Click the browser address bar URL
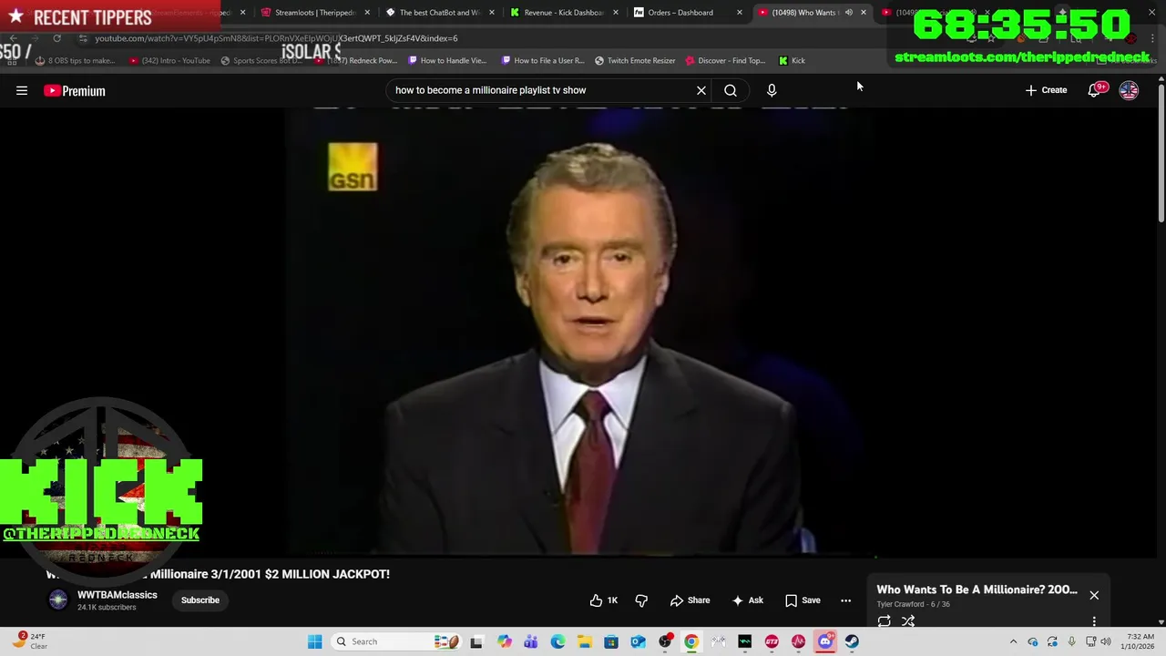The width and height of the screenshot is (1166, 656). coord(276,38)
